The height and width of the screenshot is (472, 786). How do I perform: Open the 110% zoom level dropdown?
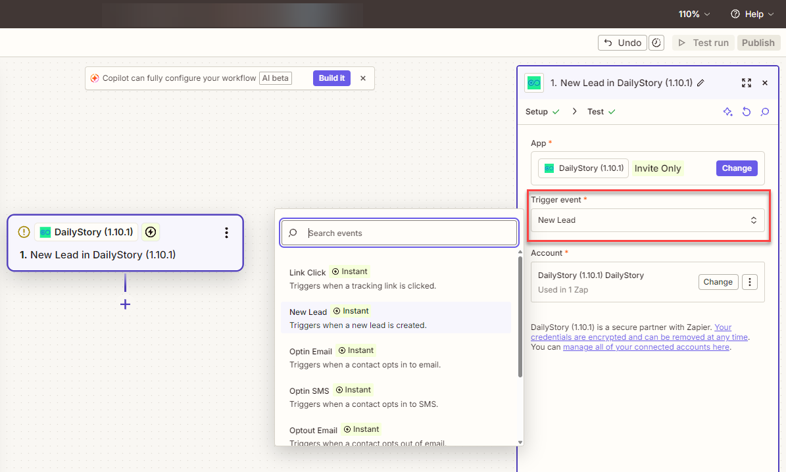click(x=694, y=14)
